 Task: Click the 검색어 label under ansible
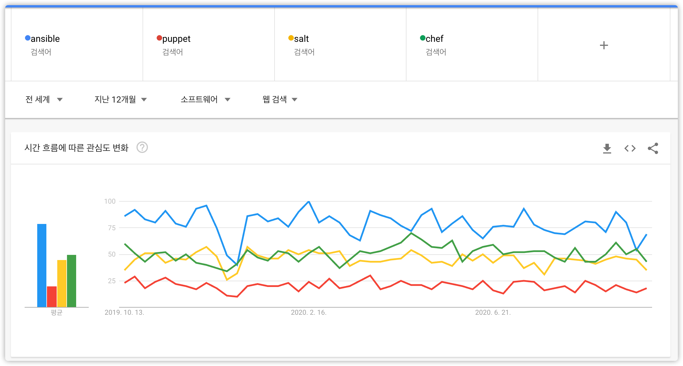(x=41, y=52)
